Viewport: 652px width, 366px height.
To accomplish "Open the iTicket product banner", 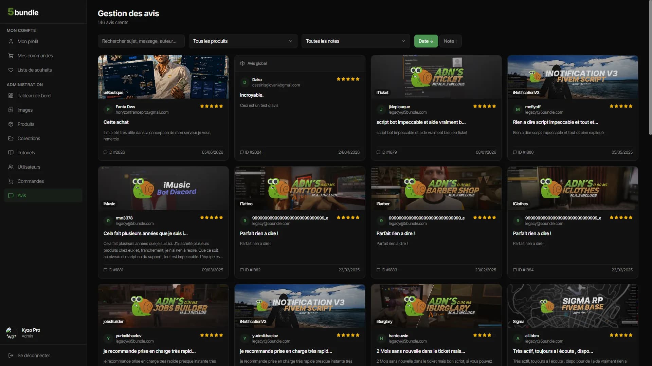I will (x=436, y=77).
